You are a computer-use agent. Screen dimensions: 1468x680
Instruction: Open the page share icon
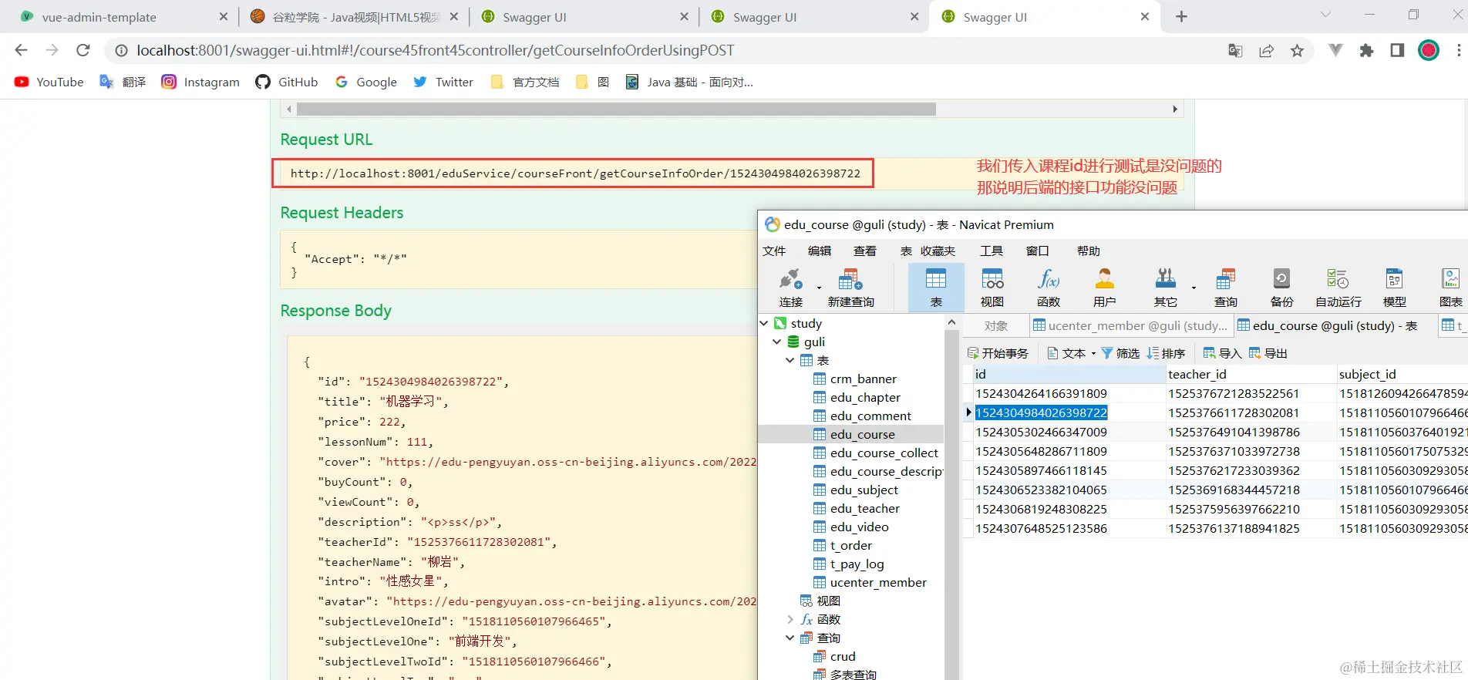tap(1266, 50)
